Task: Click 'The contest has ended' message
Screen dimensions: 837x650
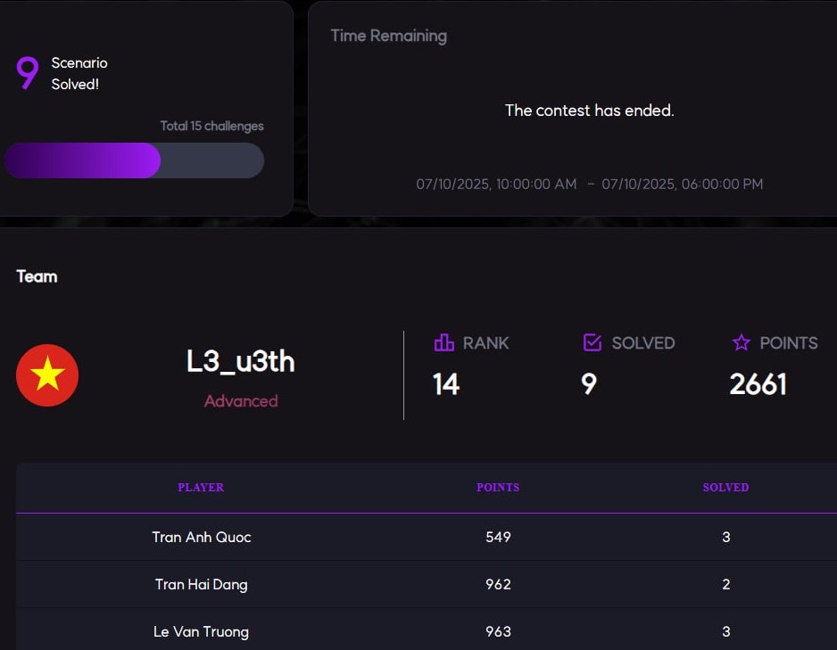Action: [589, 111]
